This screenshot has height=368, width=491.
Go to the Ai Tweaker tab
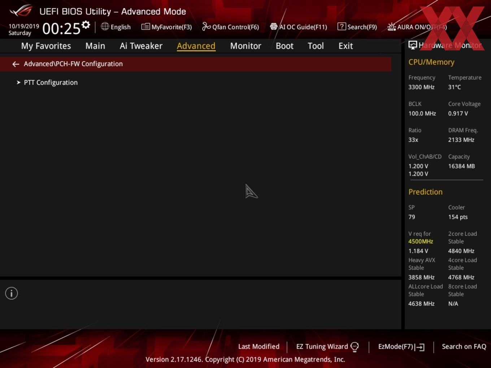[x=141, y=46]
